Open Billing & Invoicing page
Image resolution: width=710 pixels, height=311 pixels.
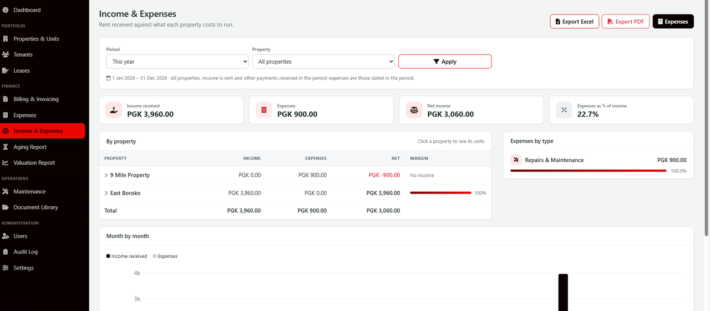tap(43, 99)
